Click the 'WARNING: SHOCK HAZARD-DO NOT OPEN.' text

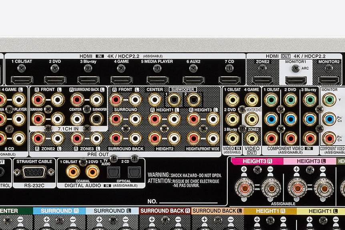185,175
